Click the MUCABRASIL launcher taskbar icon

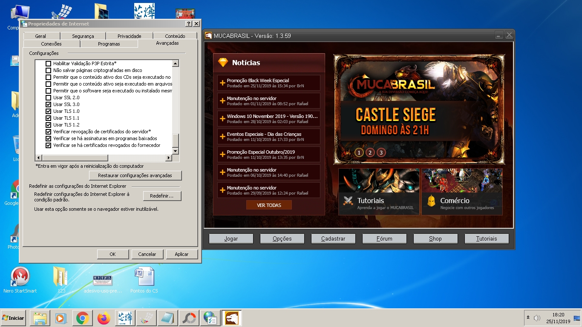click(231, 318)
